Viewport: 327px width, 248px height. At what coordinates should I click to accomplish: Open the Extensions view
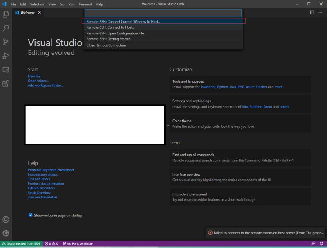[x=5, y=83]
